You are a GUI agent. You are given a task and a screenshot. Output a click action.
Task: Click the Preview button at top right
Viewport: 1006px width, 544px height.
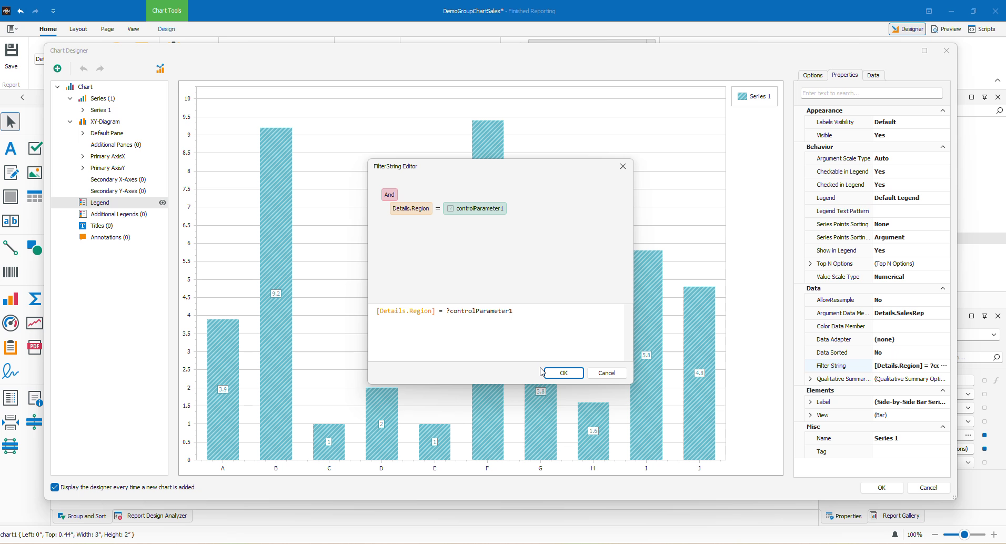tap(946, 29)
